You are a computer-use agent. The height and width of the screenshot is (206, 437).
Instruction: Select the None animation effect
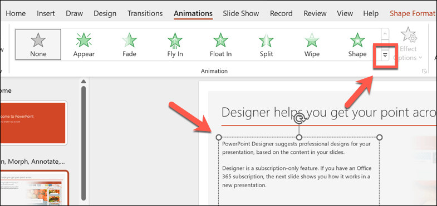[38, 44]
